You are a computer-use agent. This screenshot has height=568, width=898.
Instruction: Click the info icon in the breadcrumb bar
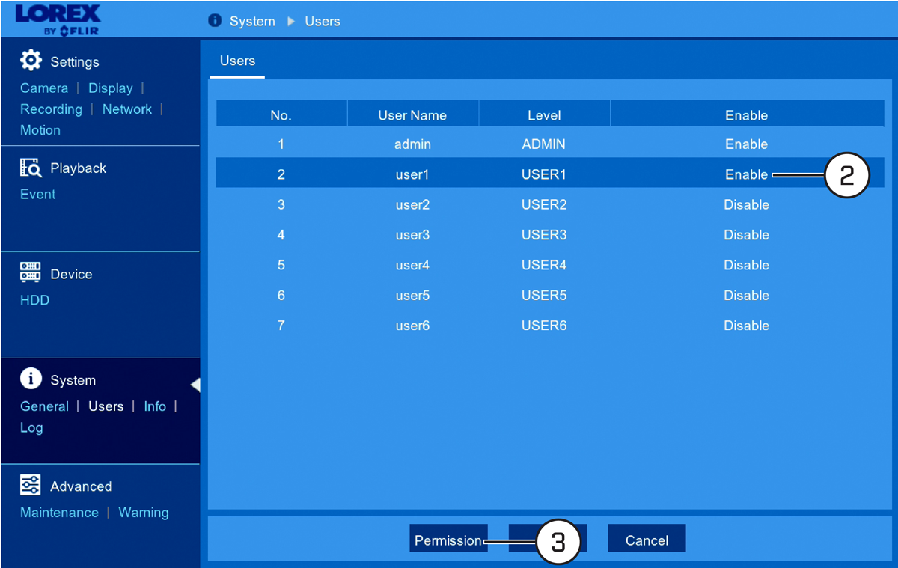[x=215, y=21]
